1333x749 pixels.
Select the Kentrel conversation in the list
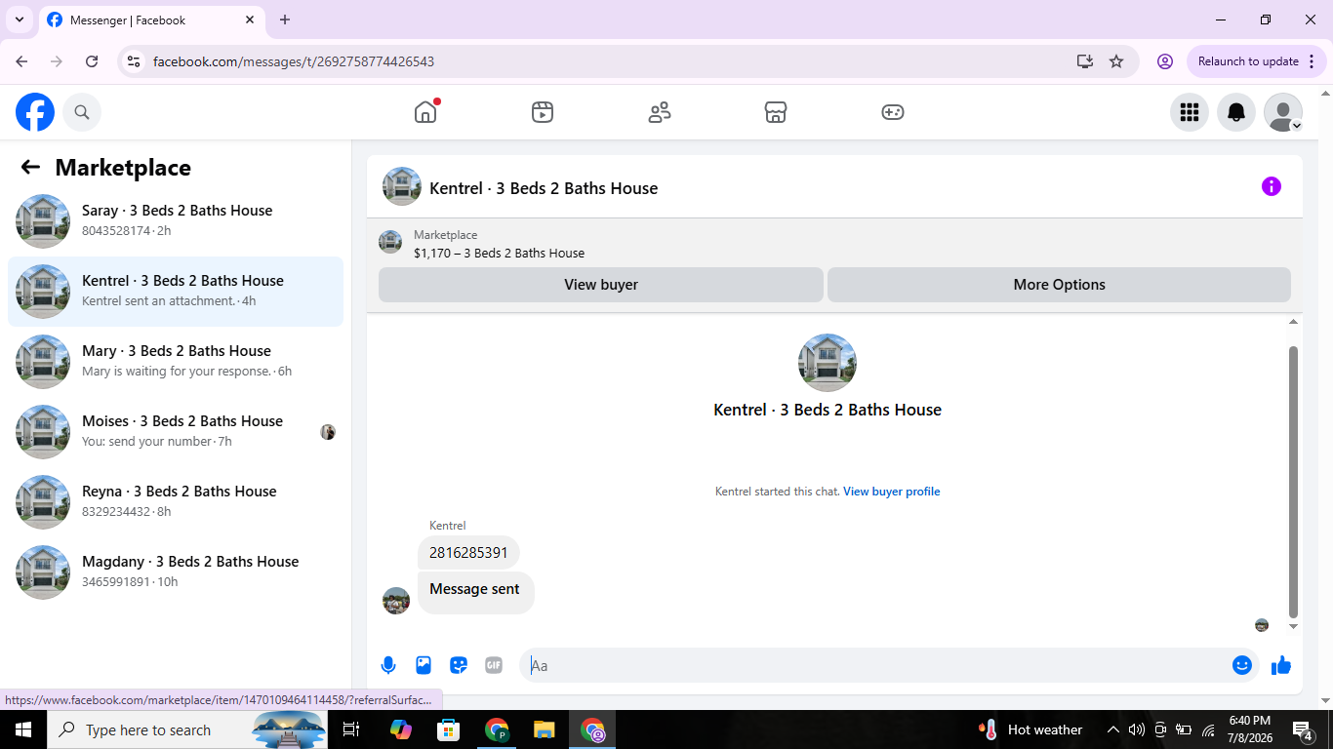[x=176, y=292]
